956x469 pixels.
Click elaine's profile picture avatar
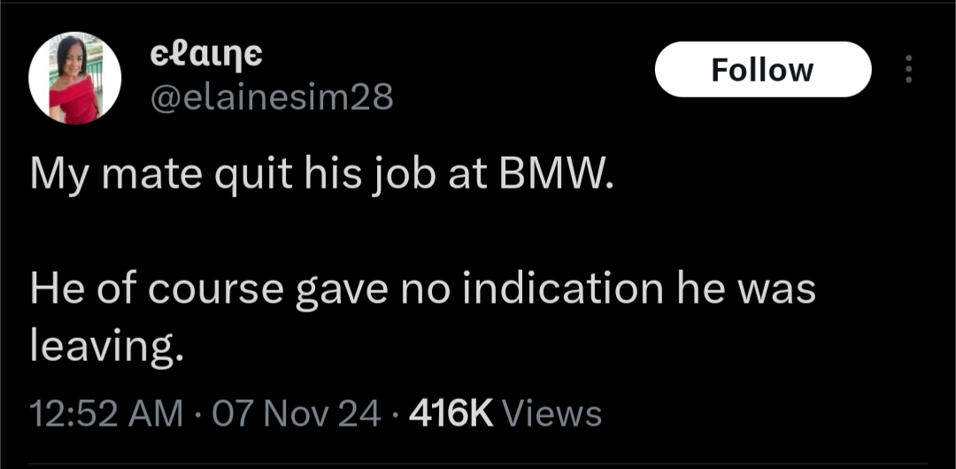pyautogui.click(x=74, y=79)
